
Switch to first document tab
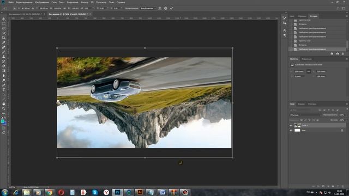pos(25,14)
